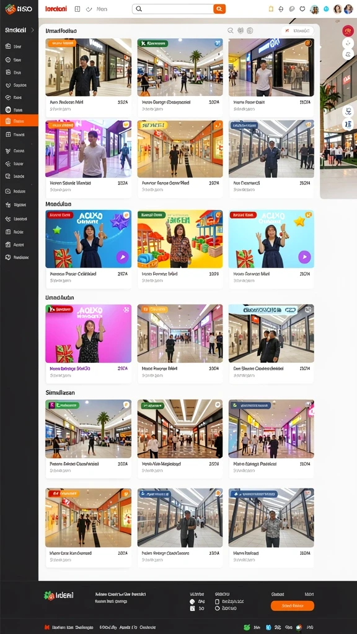Open the filter pill dropdown above the gallery
Screen dimensions: 357x634
click(x=297, y=31)
